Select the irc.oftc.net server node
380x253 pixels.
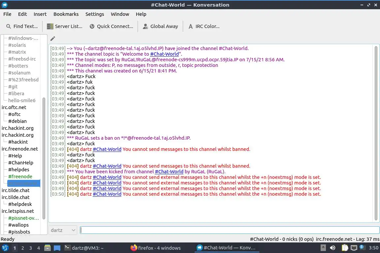point(14,107)
